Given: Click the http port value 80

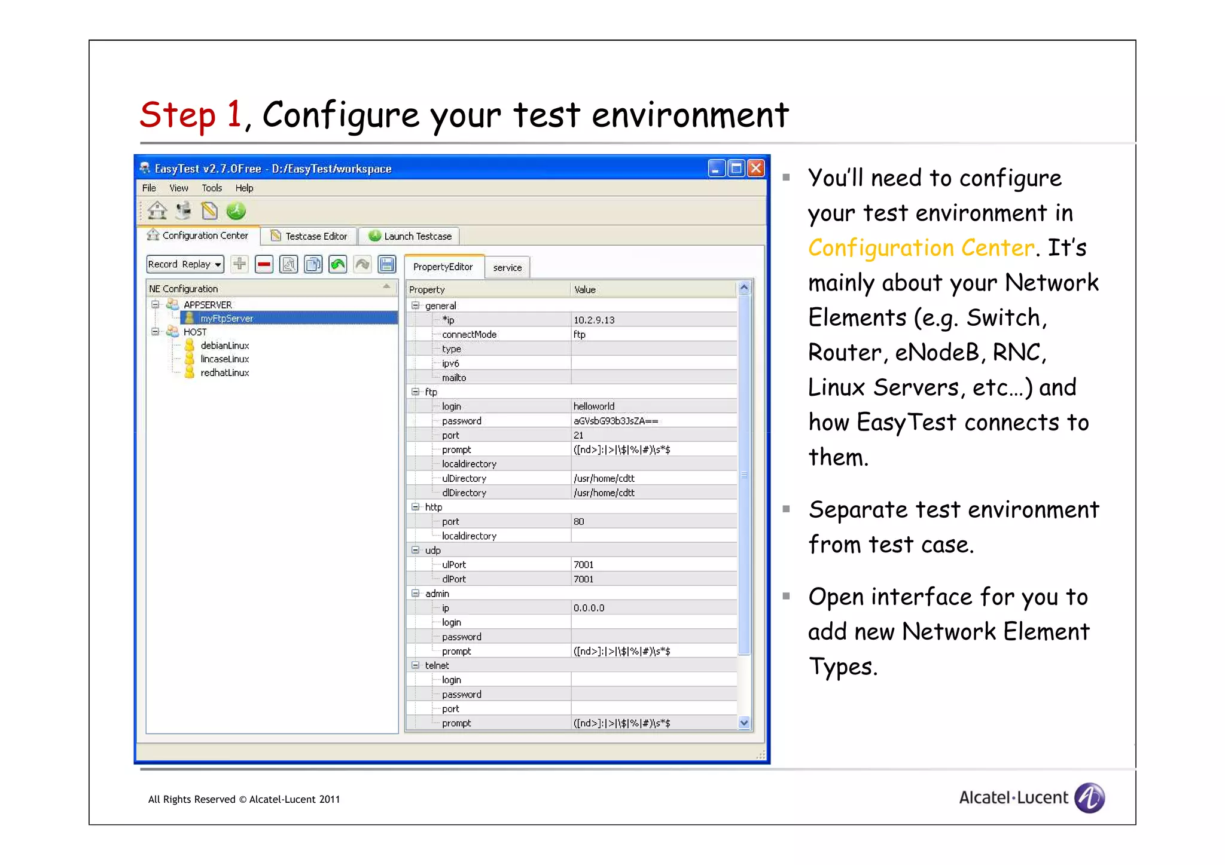Looking at the screenshot, I should coord(654,521).
